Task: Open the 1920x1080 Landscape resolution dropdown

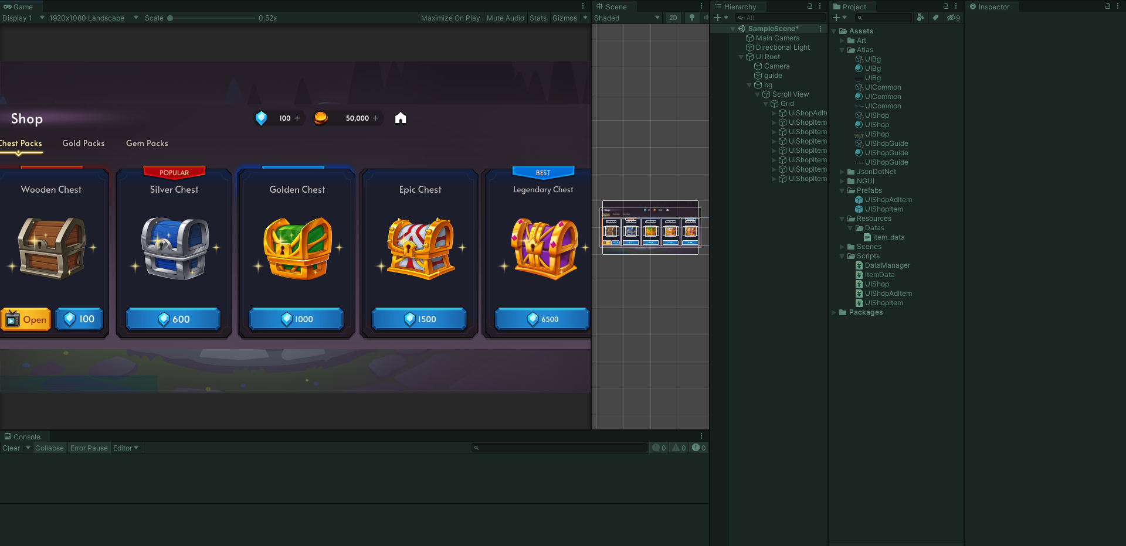Action: coord(93,18)
